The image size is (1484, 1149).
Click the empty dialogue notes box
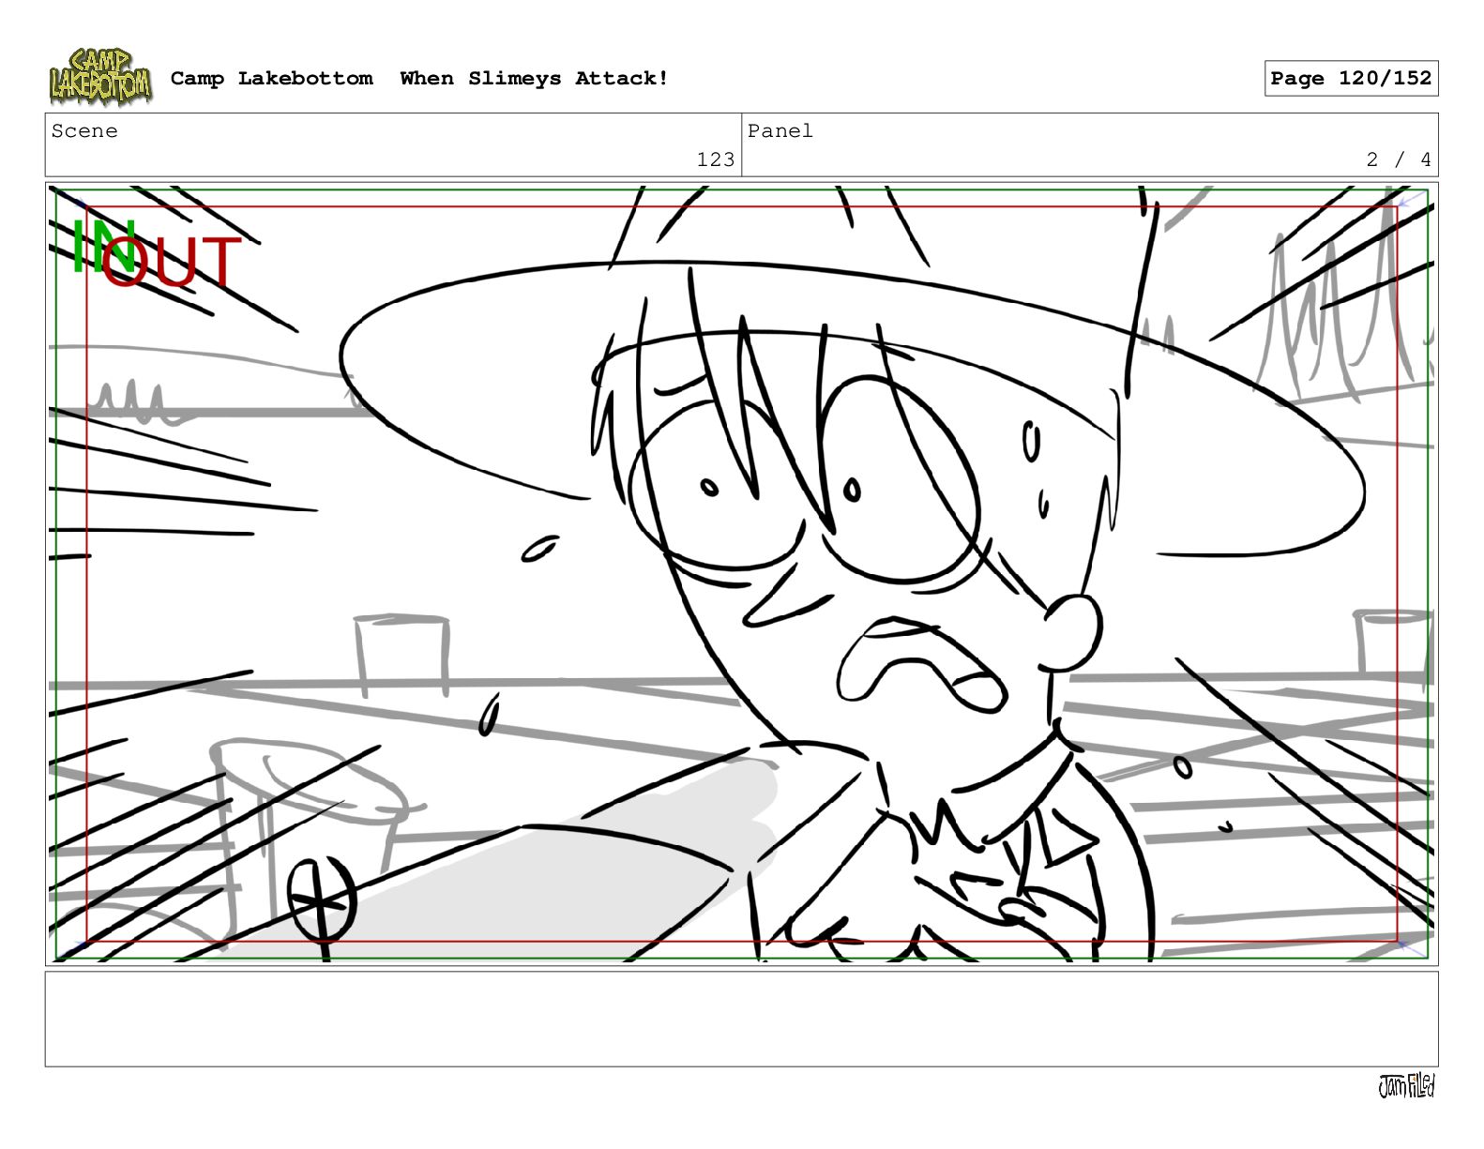point(741,1019)
